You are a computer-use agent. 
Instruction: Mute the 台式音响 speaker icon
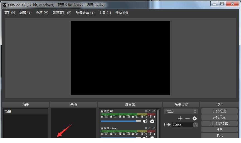pos(145,121)
